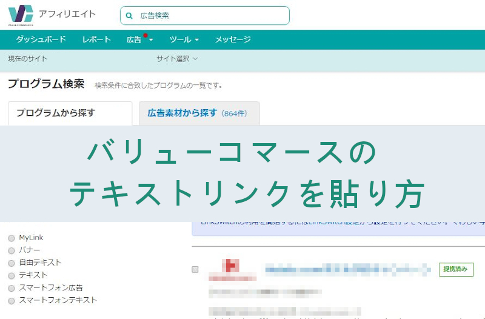Switch to プログラムから探す tab
Viewport: 485px width, 319px height.
coord(70,113)
